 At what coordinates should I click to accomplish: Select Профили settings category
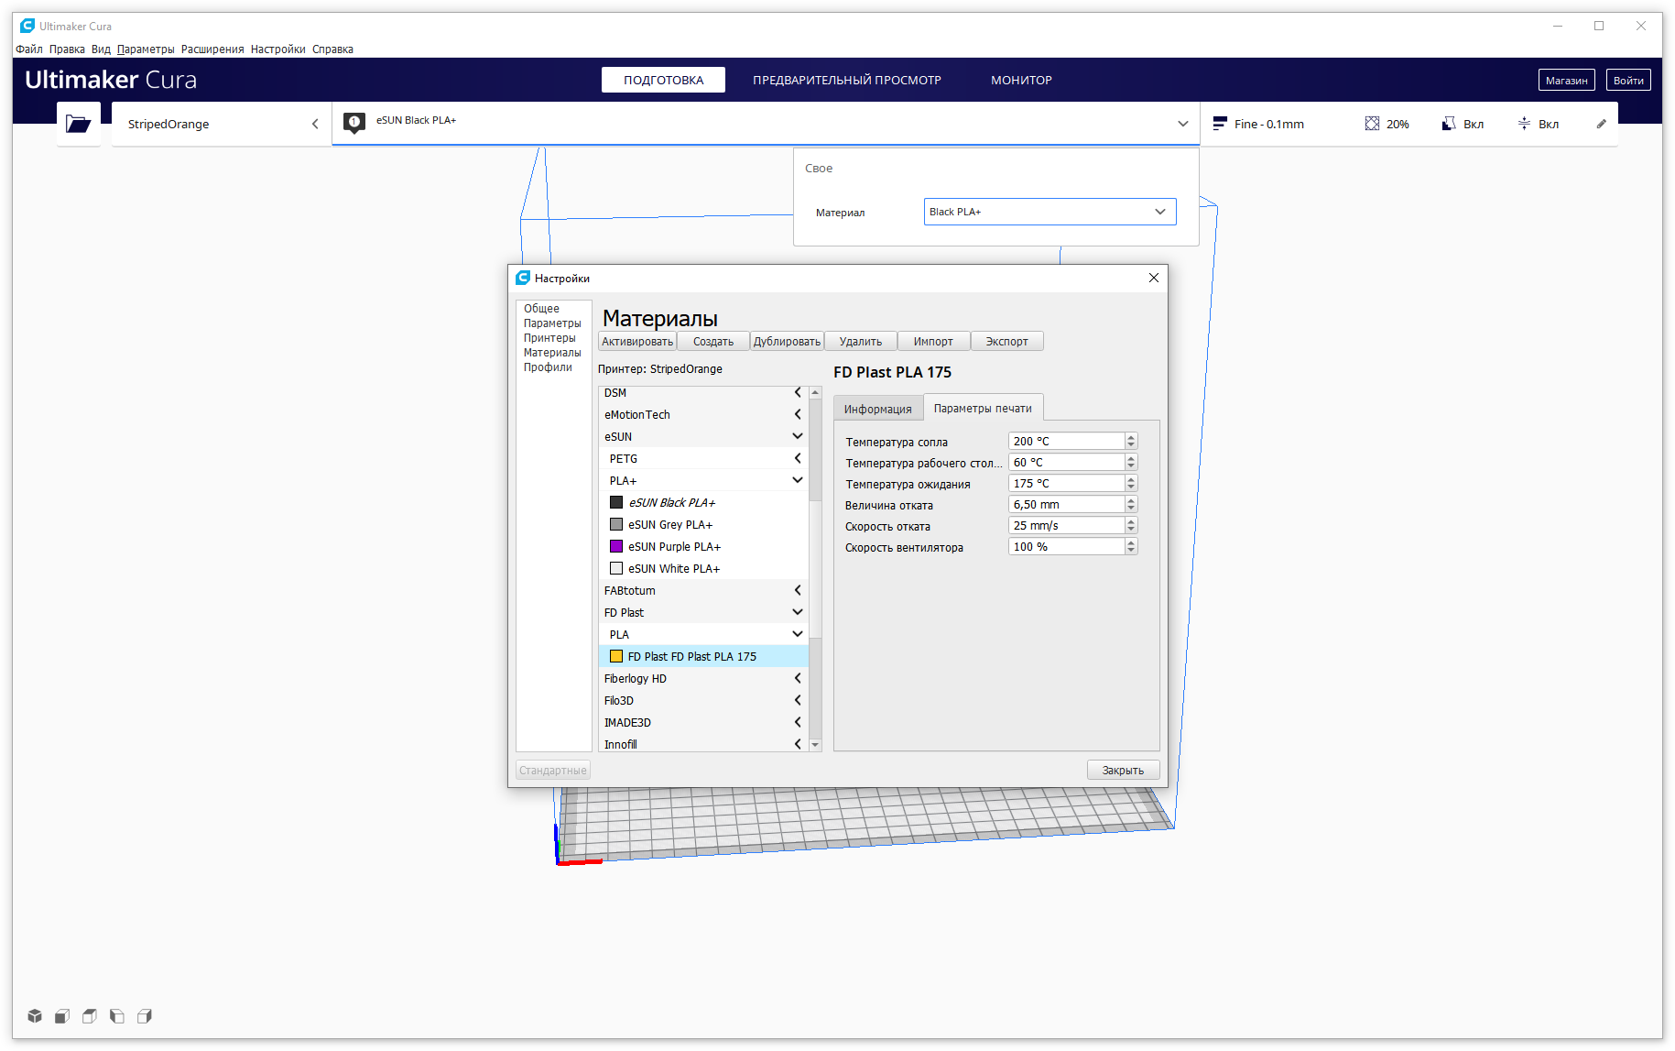click(x=548, y=367)
